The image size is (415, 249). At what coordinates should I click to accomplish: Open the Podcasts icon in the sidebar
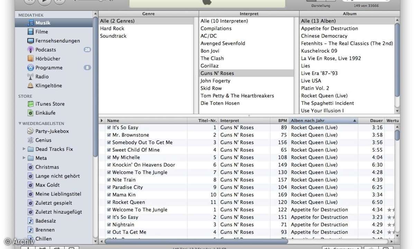[30, 50]
